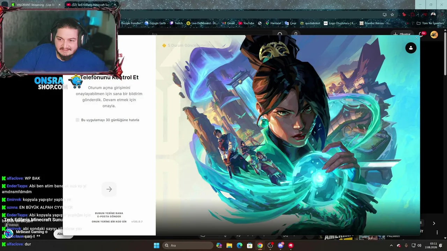Screen dimensions: 447x251
Task: Open volume control in system tray
Action: pyautogui.click(x=419, y=245)
